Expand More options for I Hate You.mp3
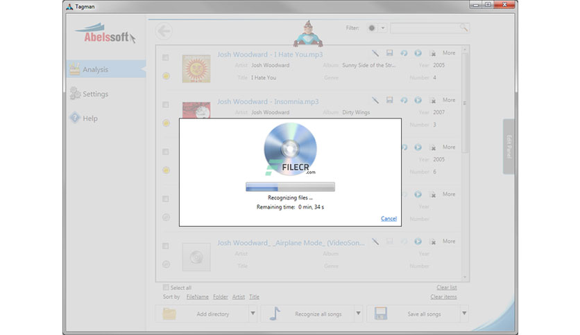580x335 pixels. pyautogui.click(x=449, y=53)
